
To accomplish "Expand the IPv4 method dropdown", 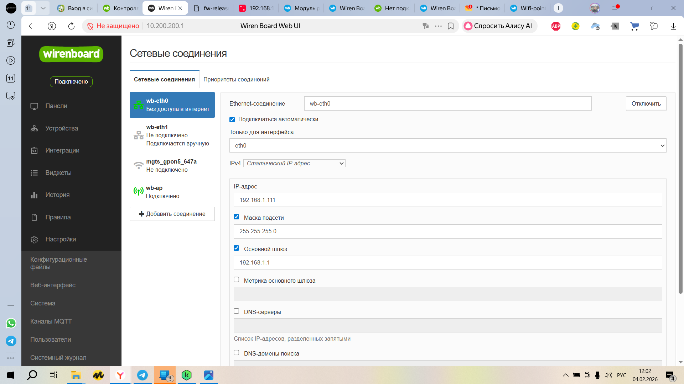I will [294, 163].
